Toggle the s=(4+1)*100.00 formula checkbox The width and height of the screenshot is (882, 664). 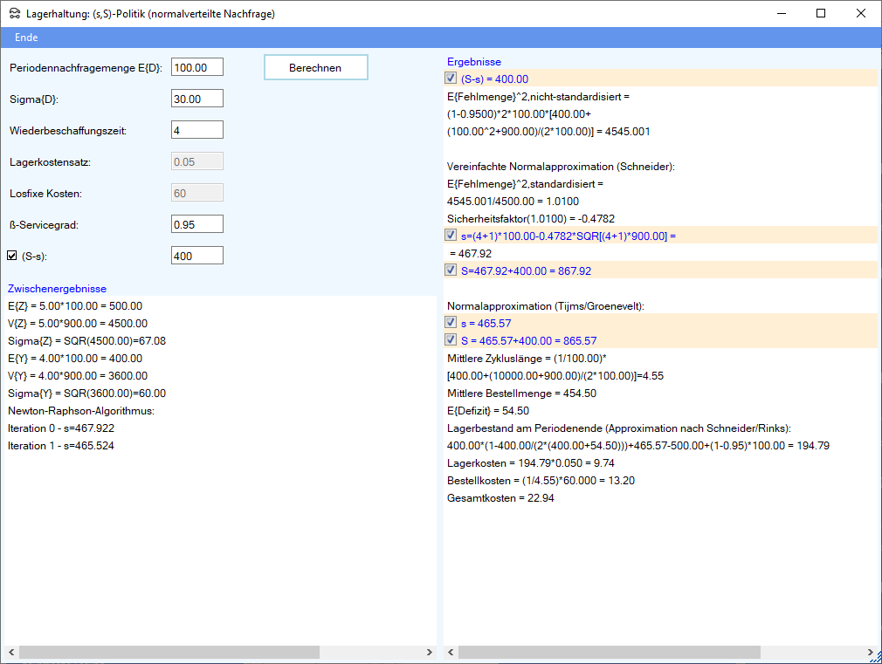451,236
